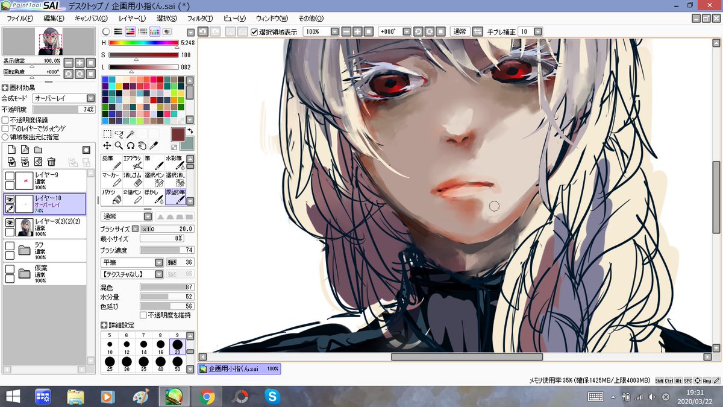Select the 2値ペン binary pen tool

pyautogui.click(x=133, y=196)
